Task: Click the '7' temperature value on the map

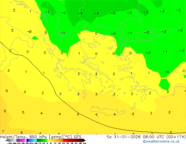Action: coord(3,131)
